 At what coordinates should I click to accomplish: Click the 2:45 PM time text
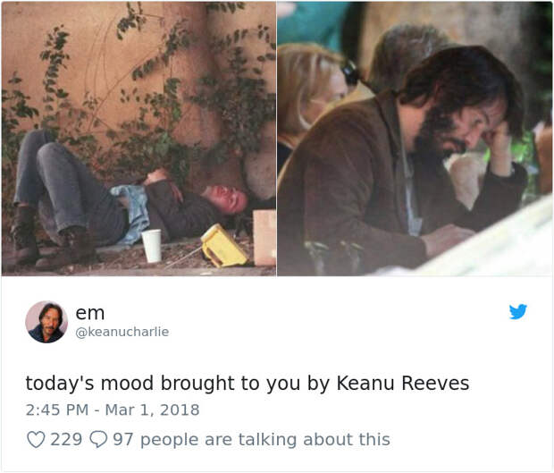(57, 410)
